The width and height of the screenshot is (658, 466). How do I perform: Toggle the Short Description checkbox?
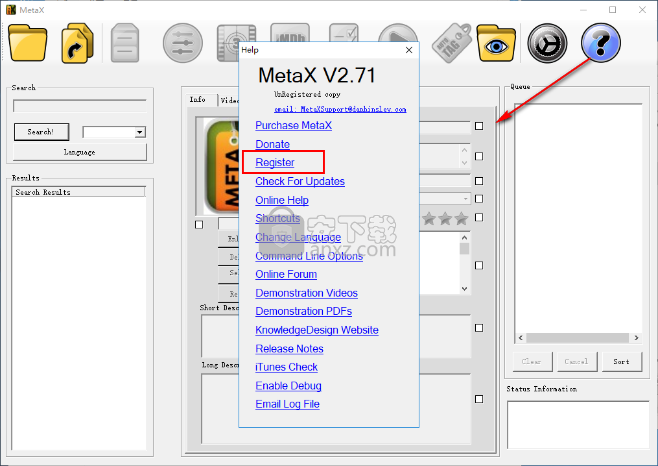[x=479, y=328]
